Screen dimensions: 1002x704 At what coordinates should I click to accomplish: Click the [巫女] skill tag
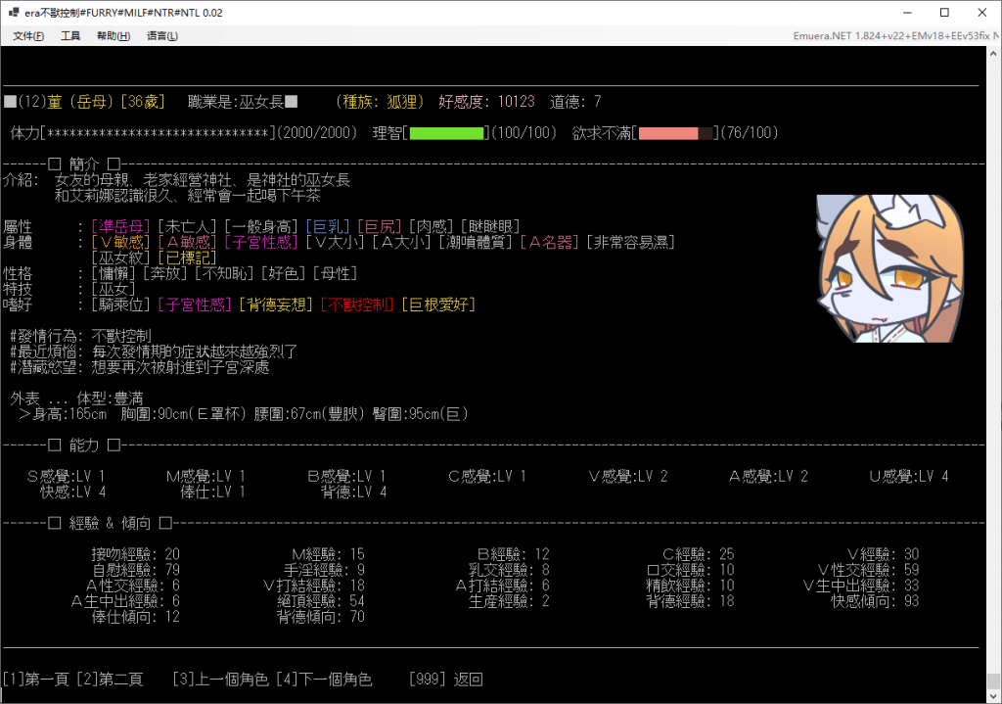114,289
